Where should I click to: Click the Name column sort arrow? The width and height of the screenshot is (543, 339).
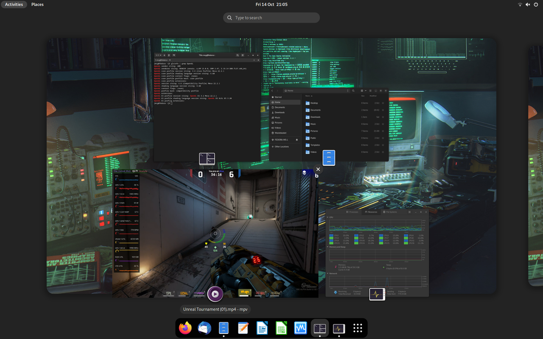[312, 96]
